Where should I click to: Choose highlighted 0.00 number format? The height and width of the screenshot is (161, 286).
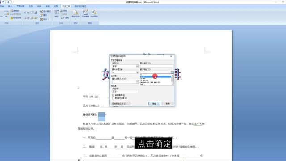(156, 76)
